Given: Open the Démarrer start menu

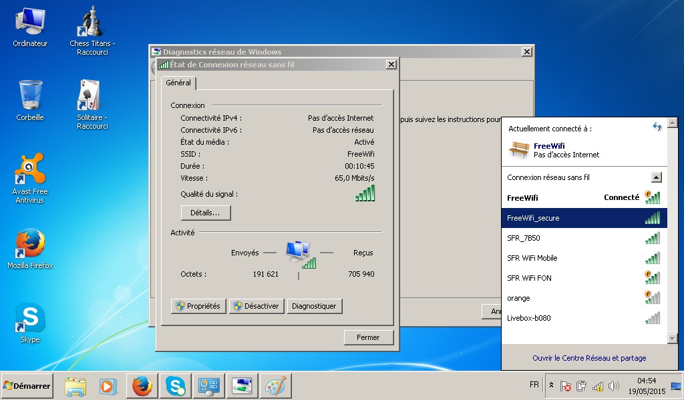Looking at the screenshot, I should [27, 385].
